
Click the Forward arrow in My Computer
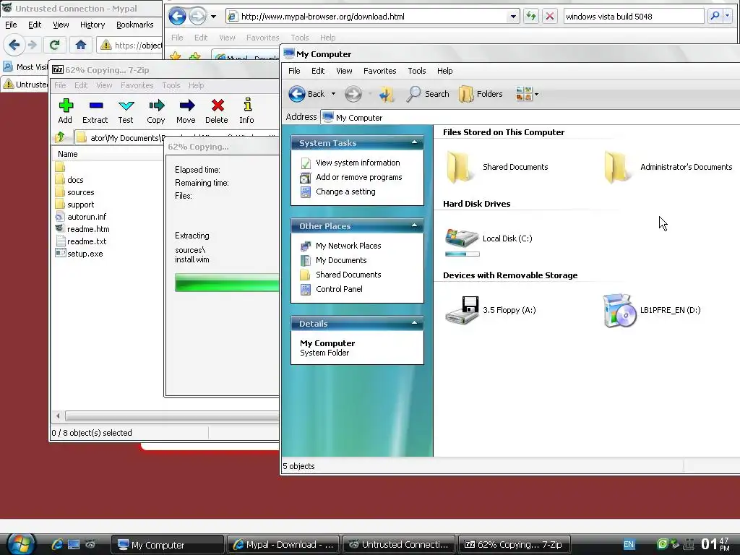pyautogui.click(x=353, y=94)
